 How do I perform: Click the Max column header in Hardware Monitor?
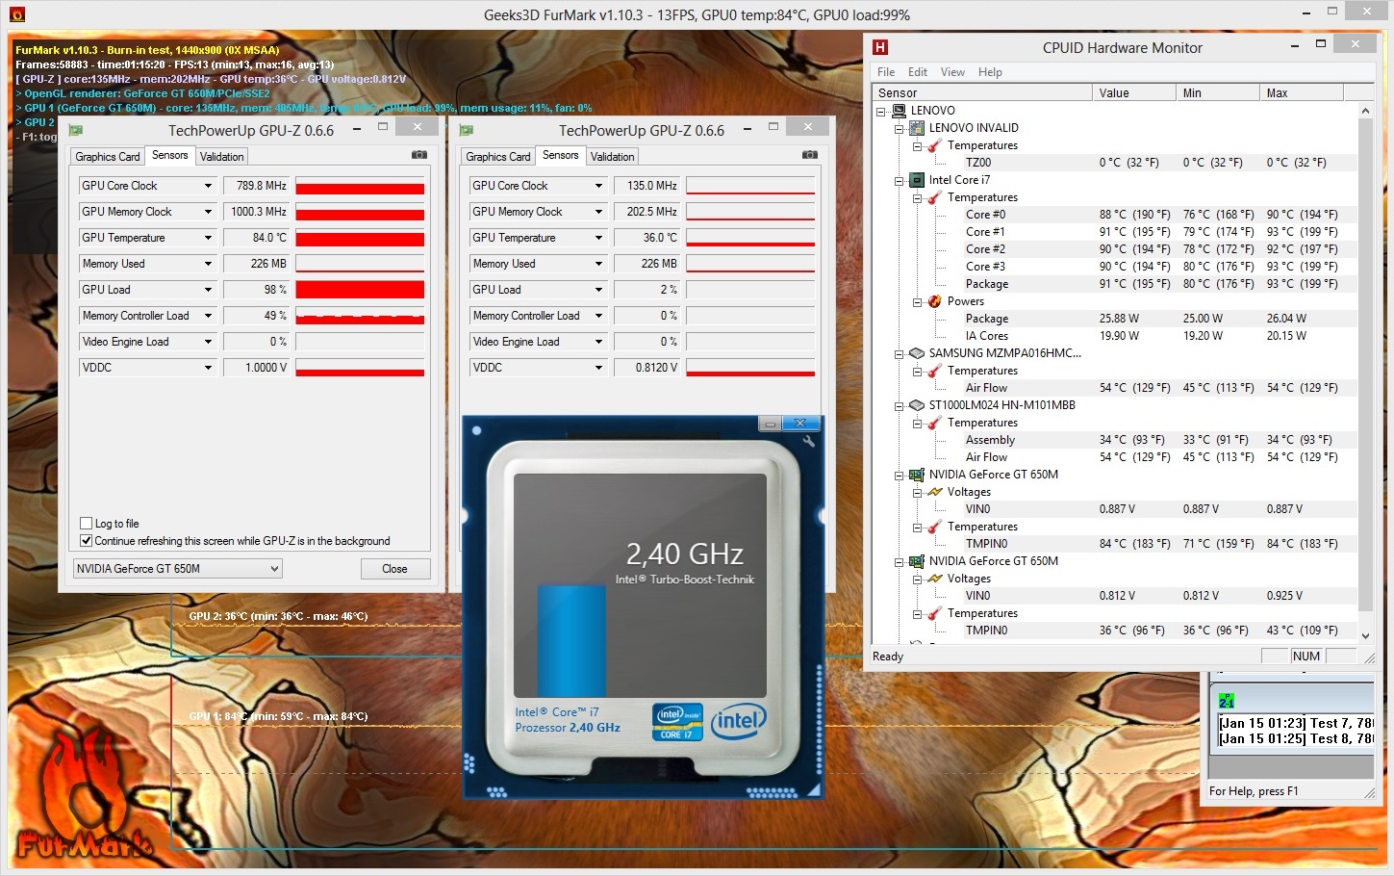(x=1302, y=92)
